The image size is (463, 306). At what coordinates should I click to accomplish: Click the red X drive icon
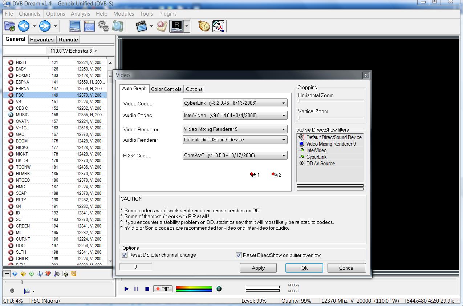pyautogui.click(x=162, y=26)
